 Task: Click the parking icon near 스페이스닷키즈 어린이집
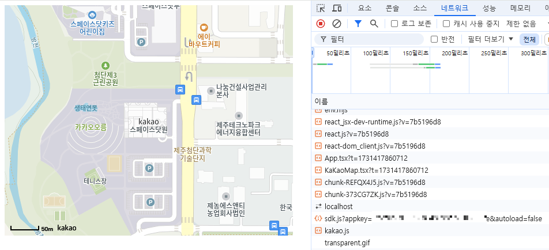(141, 42)
